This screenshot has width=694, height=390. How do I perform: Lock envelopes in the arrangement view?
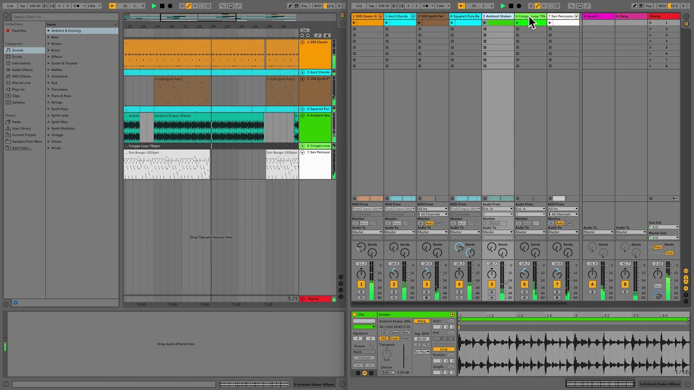(327, 36)
